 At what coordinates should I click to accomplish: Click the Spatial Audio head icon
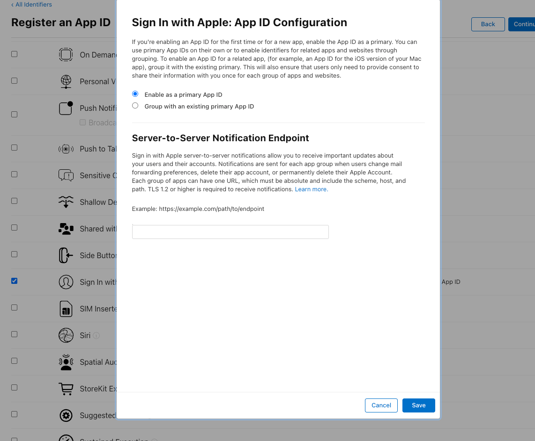click(x=66, y=362)
